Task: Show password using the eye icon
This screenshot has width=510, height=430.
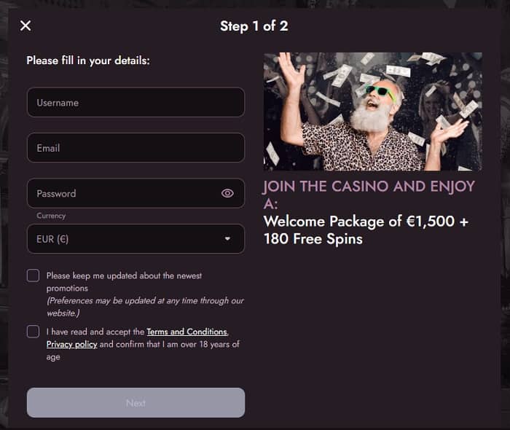Action: tap(227, 193)
